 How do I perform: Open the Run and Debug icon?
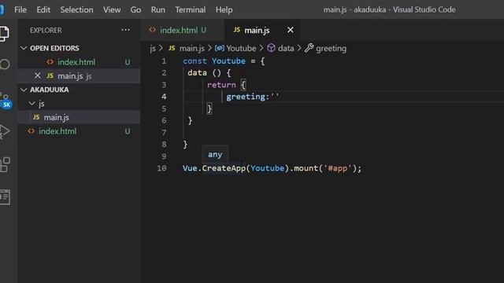[x=5, y=131]
